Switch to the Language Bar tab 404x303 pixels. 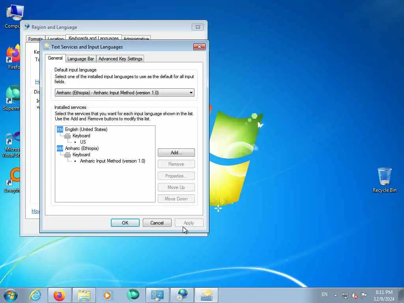[x=80, y=59]
